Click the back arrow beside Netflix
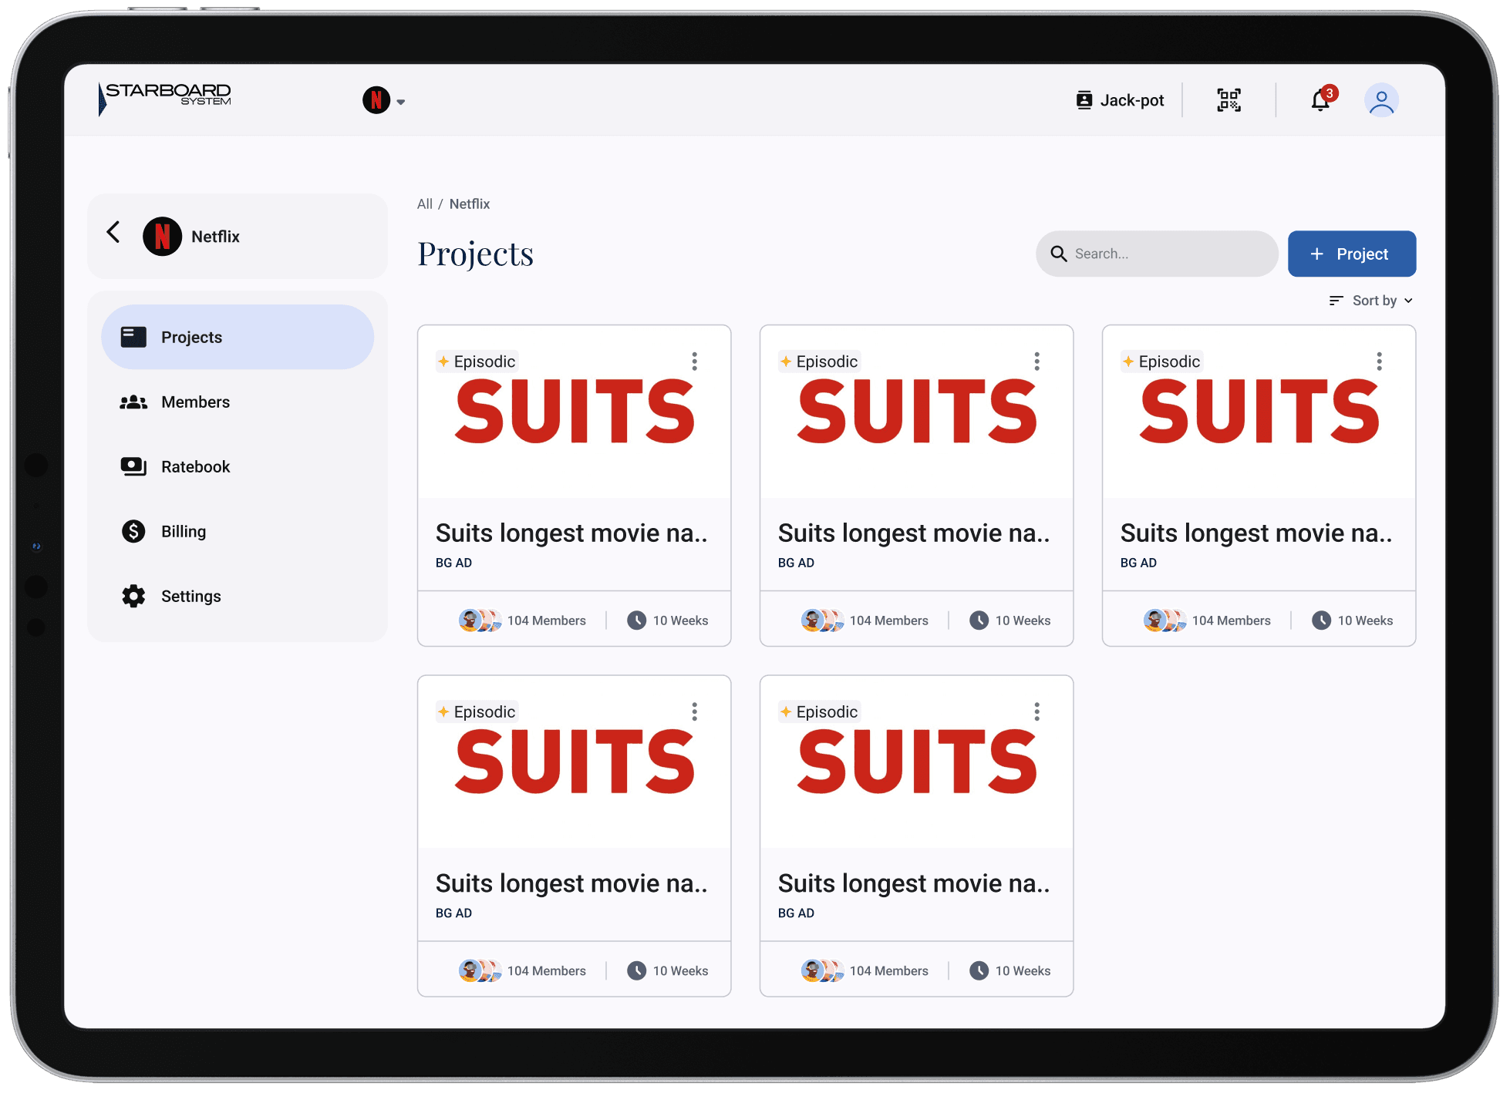 (x=113, y=233)
